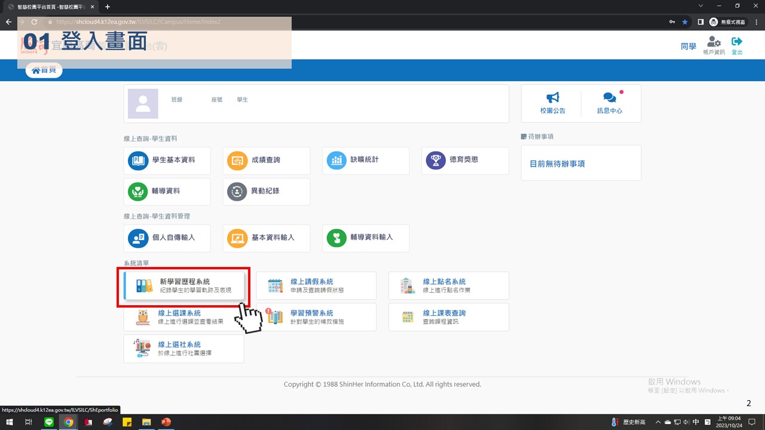Launch 學習預警系統 learning alert system
The width and height of the screenshot is (765, 430).
[316, 317]
